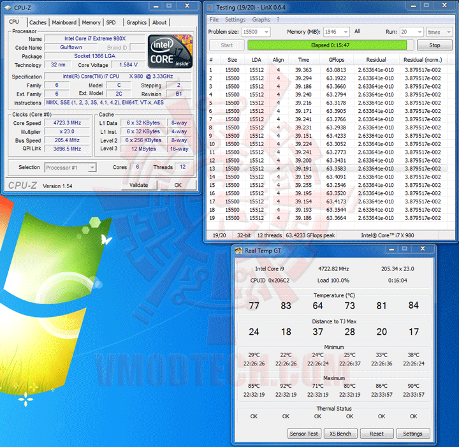Click the Threads value 12 in CPU-Z
The image size is (459, 447).
coord(183,167)
